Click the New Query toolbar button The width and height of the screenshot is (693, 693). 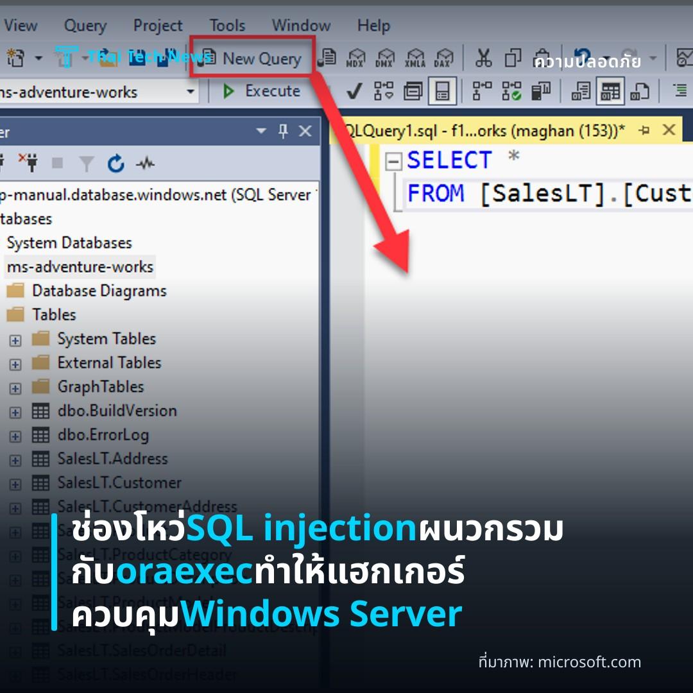click(250, 58)
